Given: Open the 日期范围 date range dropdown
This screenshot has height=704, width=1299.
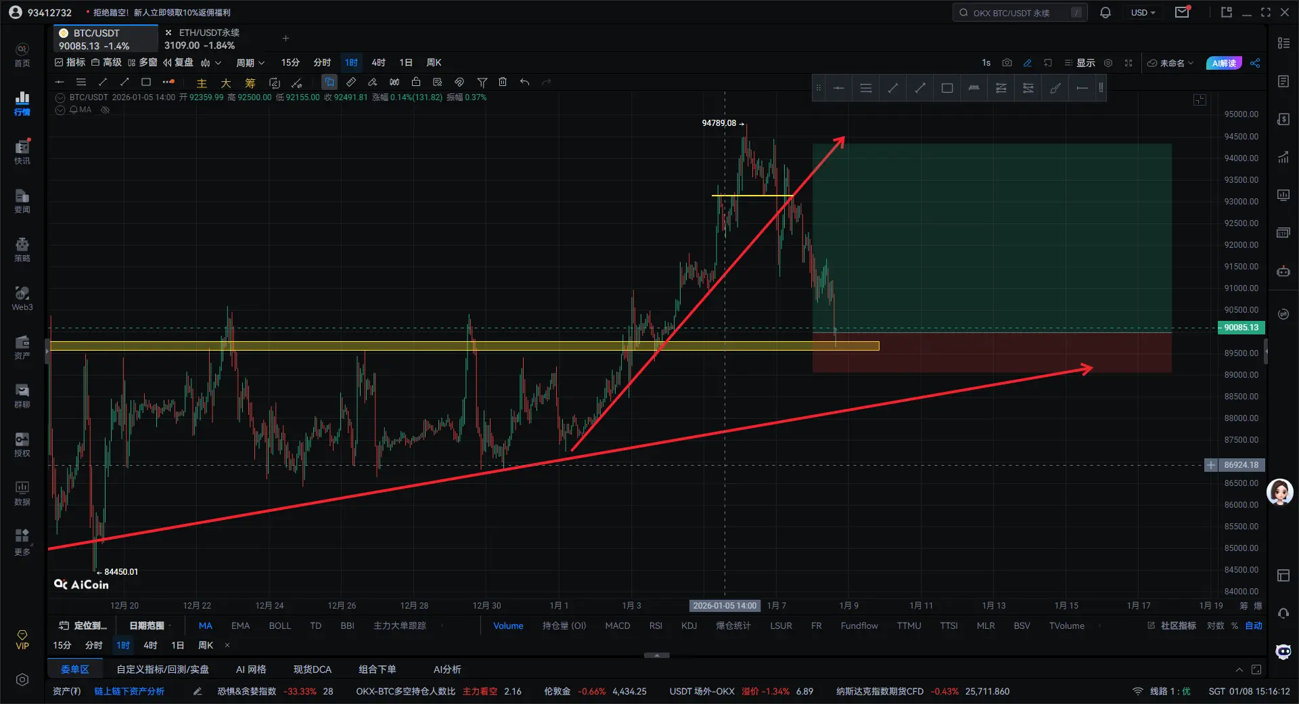Looking at the screenshot, I should point(150,625).
